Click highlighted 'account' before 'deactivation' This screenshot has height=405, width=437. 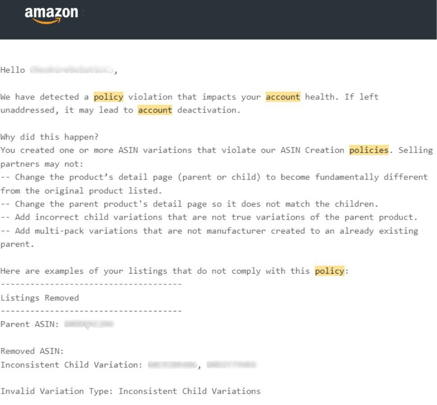point(155,110)
